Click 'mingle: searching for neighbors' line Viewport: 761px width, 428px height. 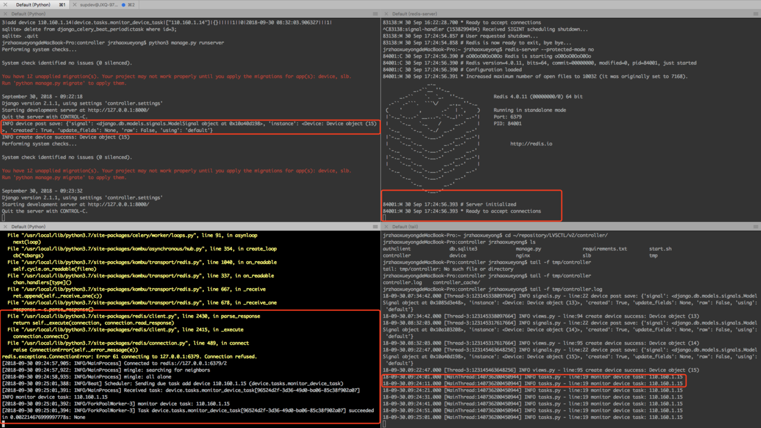[106, 370]
